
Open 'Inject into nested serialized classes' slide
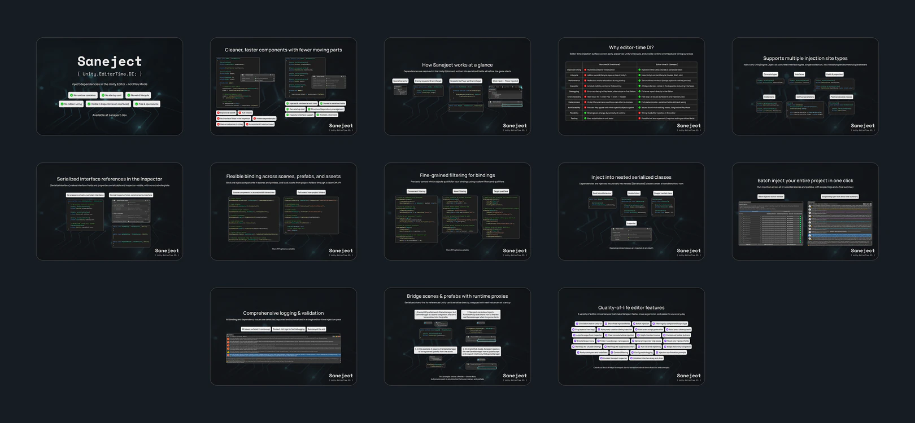pos(631,211)
